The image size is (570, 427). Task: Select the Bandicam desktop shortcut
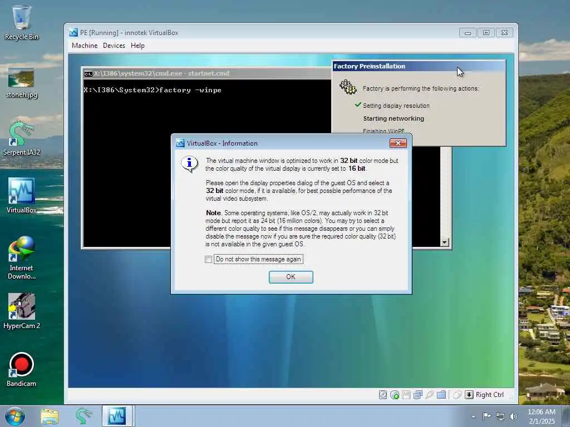22,369
